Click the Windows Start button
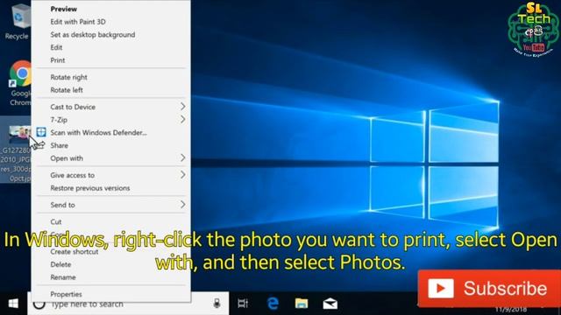 [x=13, y=304]
